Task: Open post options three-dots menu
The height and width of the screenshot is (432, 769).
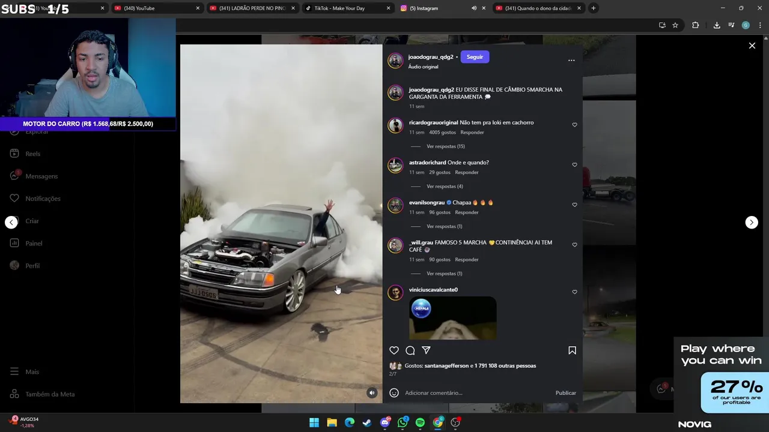Action: [571, 60]
